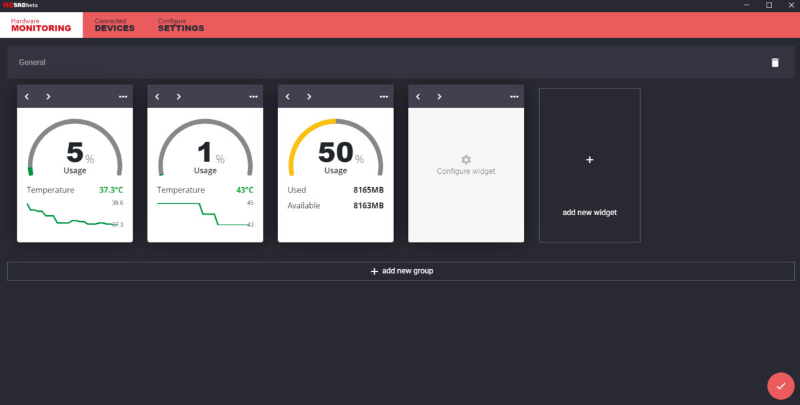Click the "Available" value 8163MB
Screen dimensions: 800x405
pyautogui.click(x=369, y=206)
